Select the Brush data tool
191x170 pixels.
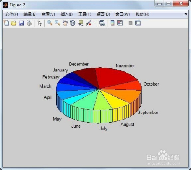pyautogui.click(x=88, y=23)
